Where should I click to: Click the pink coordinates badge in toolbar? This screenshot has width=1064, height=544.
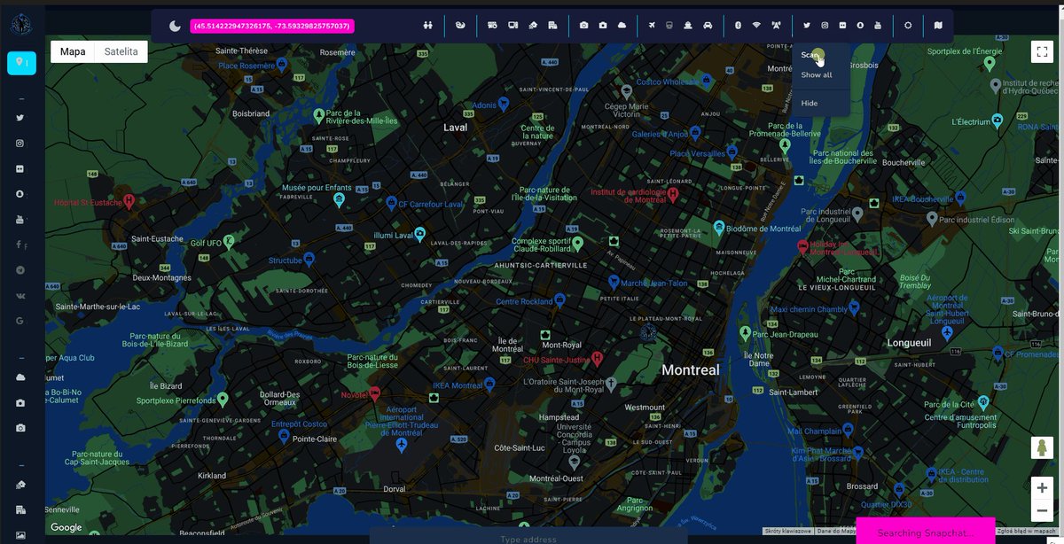click(272, 27)
